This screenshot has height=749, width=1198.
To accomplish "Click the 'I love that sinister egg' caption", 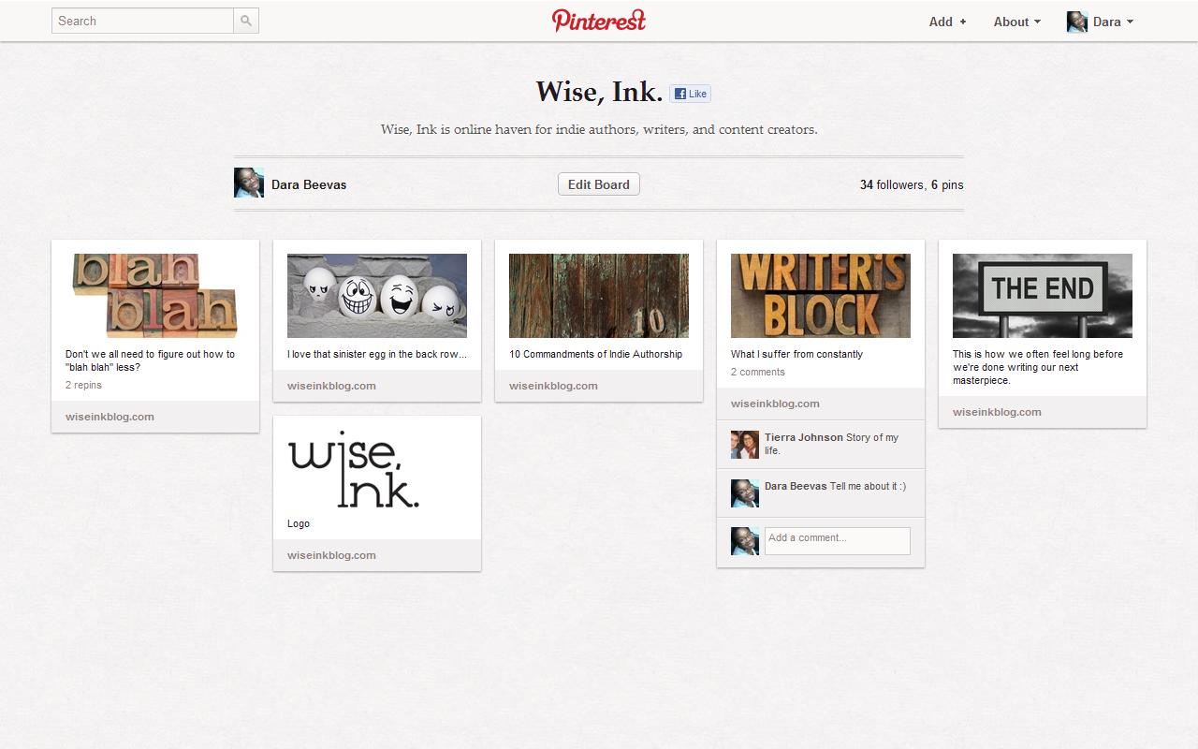I will (x=377, y=354).
